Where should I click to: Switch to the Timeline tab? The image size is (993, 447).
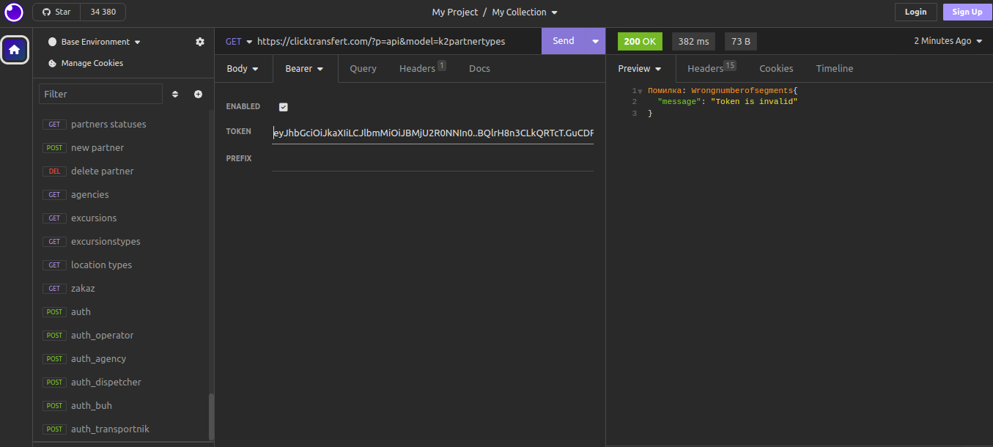point(834,68)
